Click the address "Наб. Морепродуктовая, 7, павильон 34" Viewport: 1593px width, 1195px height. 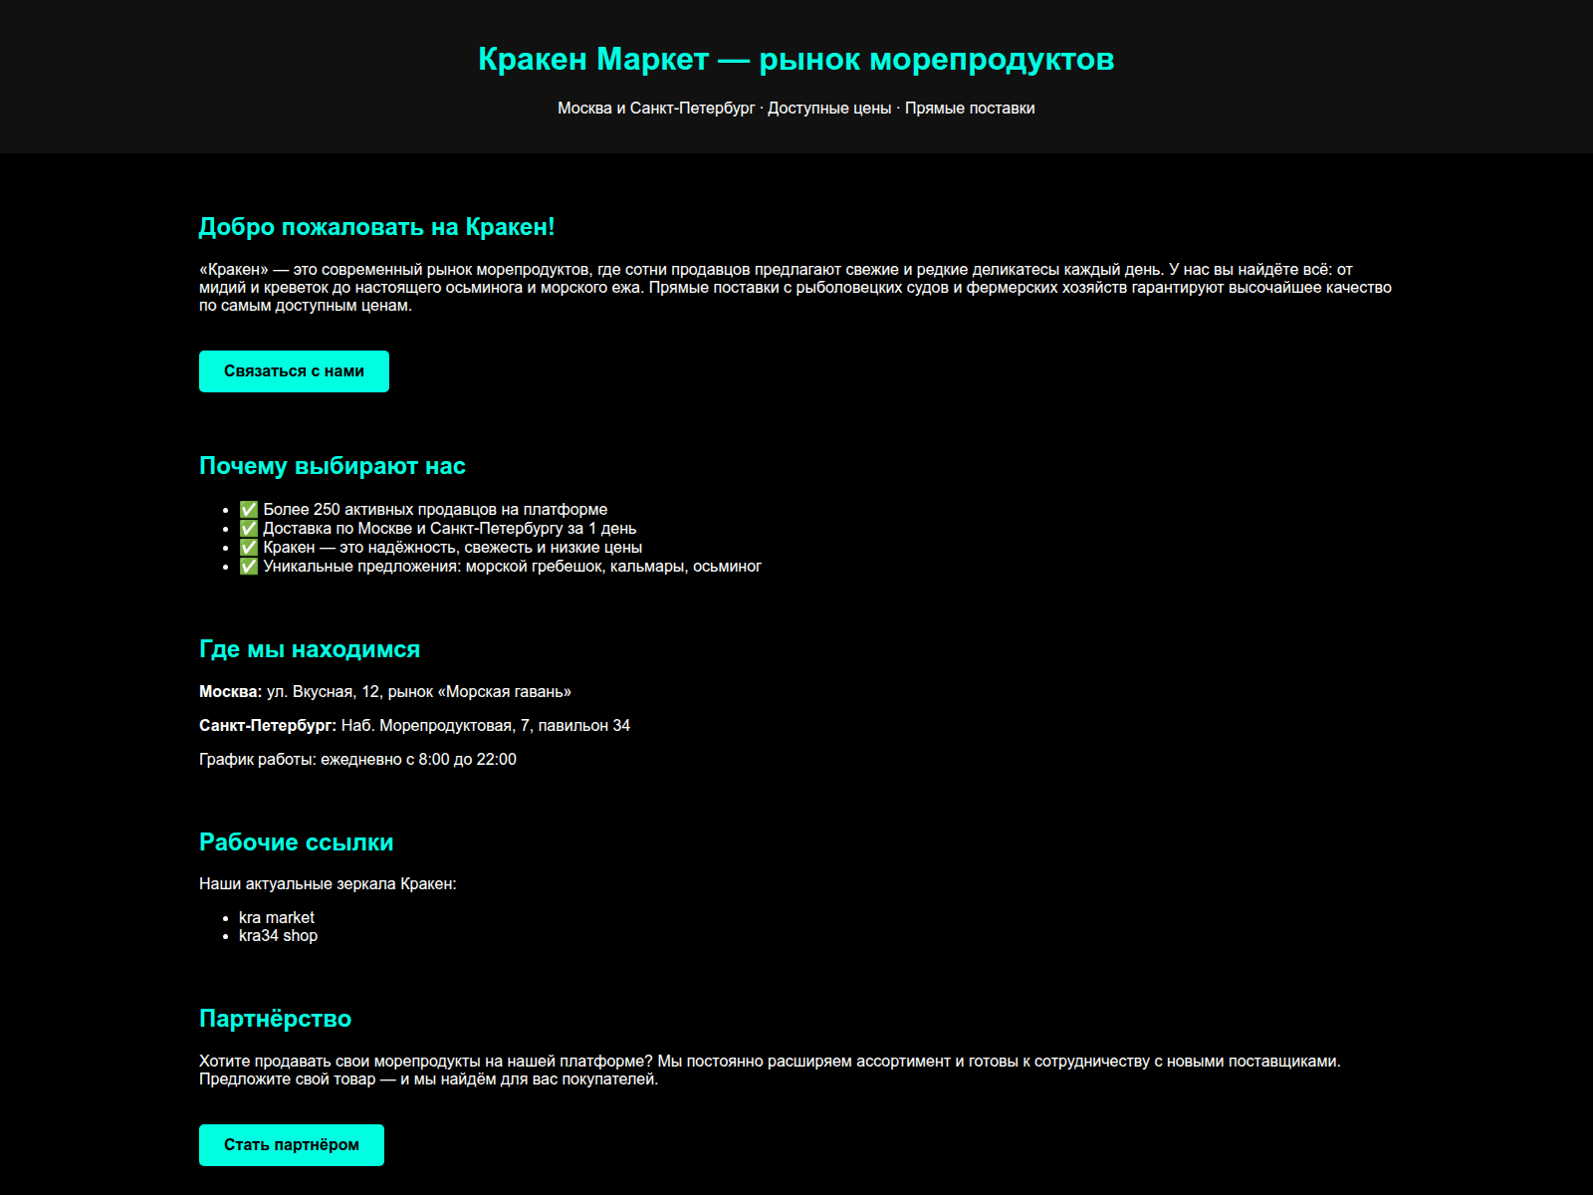coord(486,725)
